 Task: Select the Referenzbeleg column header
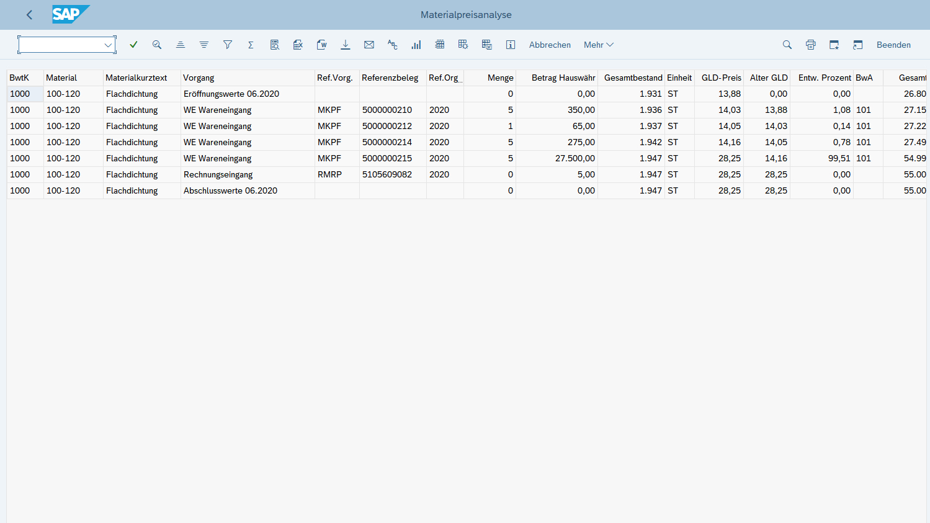coord(393,78)
